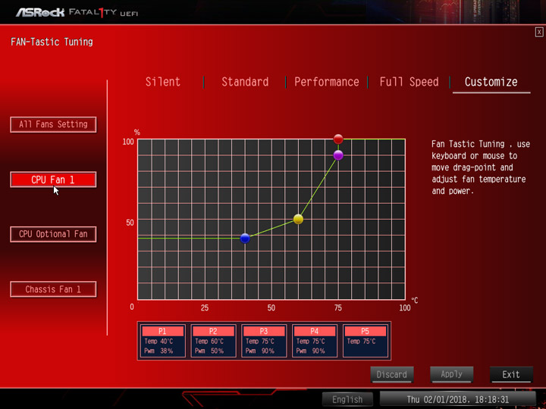Viewport: 546px width, 409px height.
Task: Select the Standard fan mode tab
Action: pyautogui.click(x=245, y=82)
